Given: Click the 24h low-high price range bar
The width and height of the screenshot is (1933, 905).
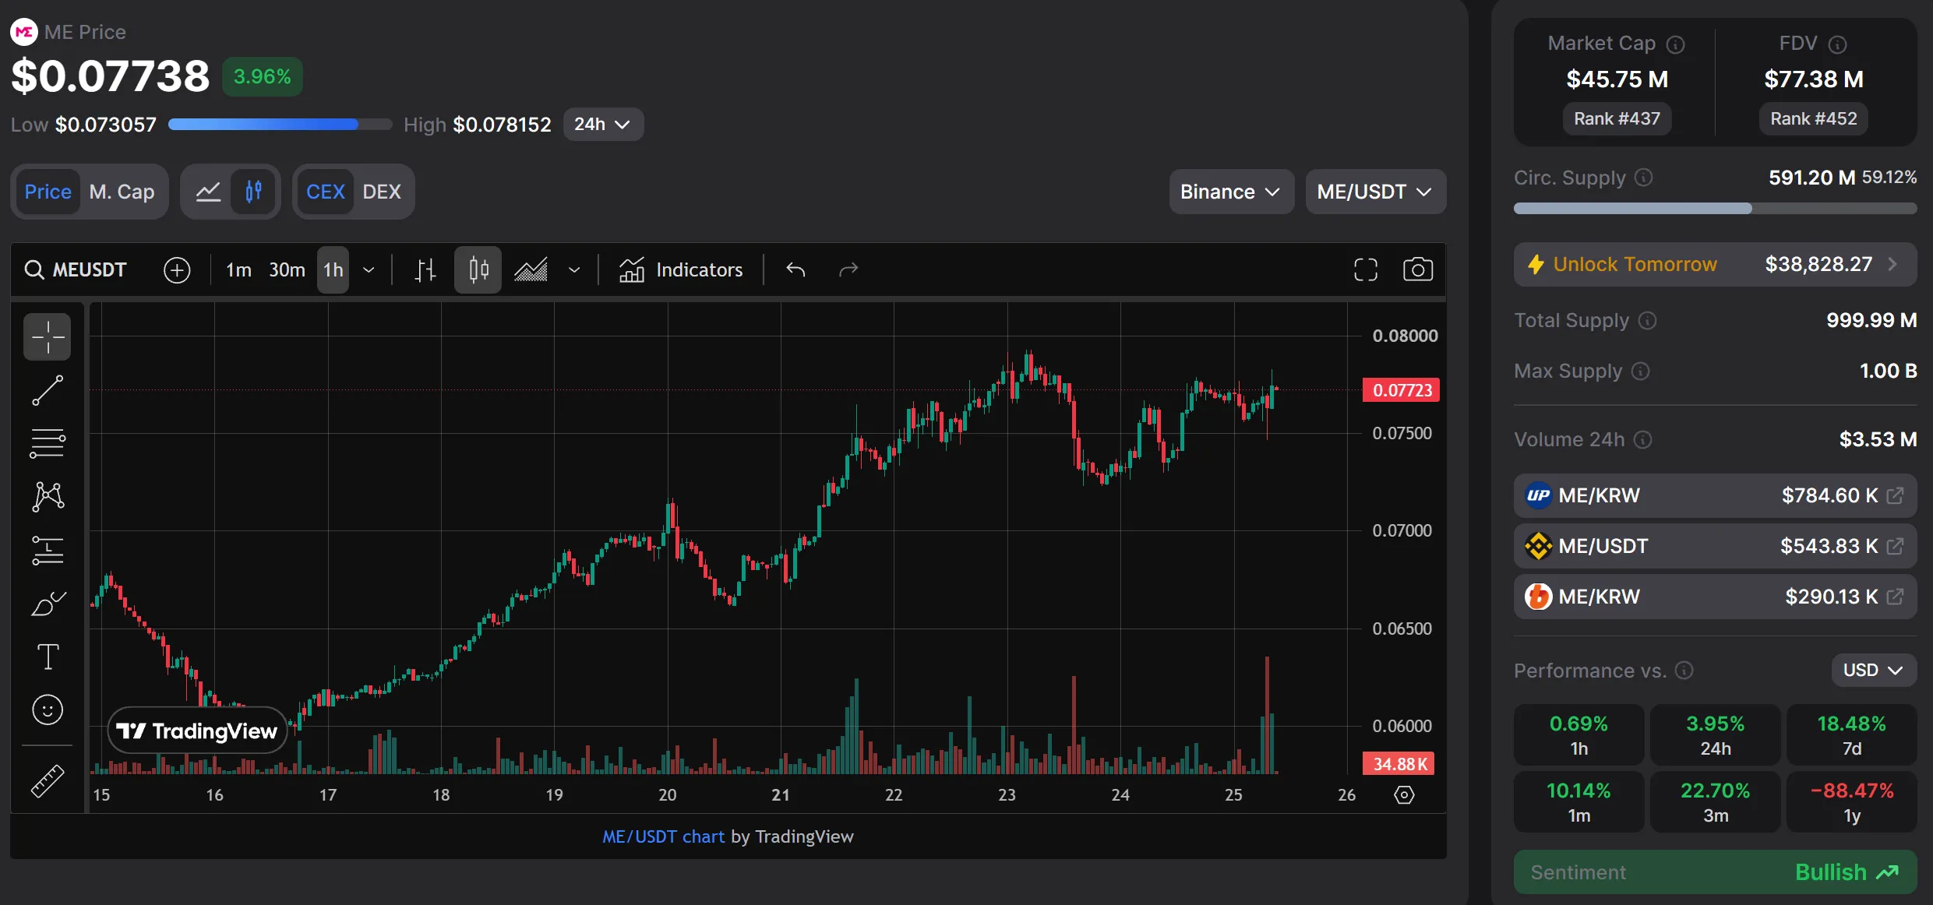Looking at the screenshot, I should [280, 125].
